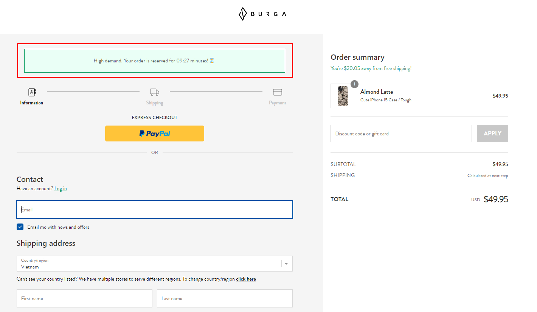Click the 'Order summary' heading

(x=357, y=57)
